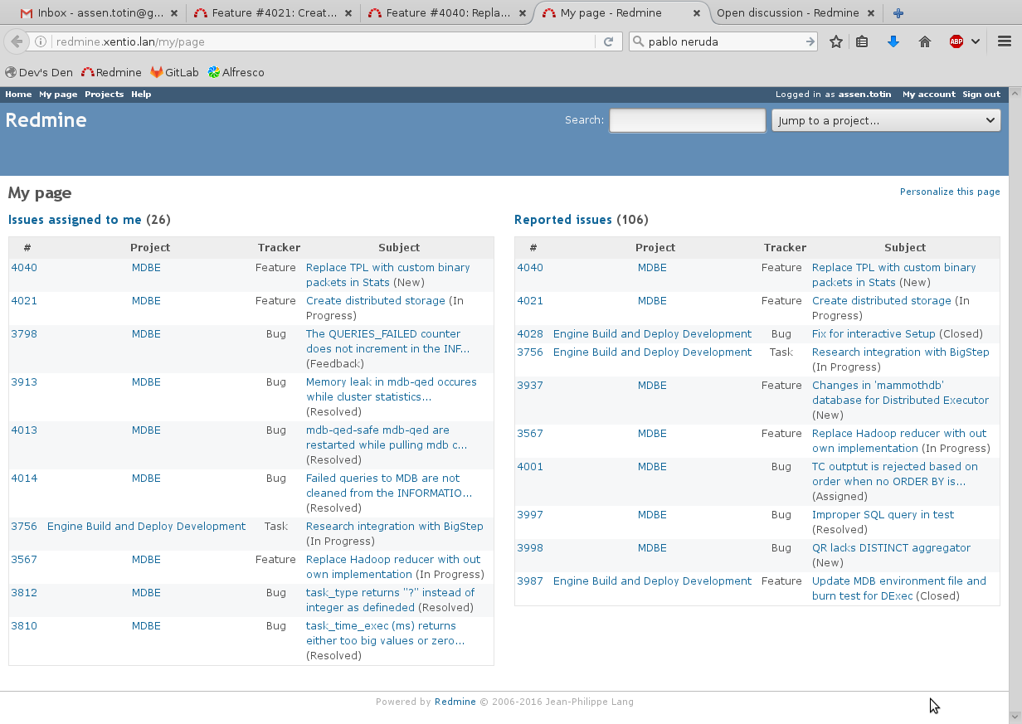Open Redmine from the bookmarks bar
Screen dimensions: 1022x724
tap(111, 72)
